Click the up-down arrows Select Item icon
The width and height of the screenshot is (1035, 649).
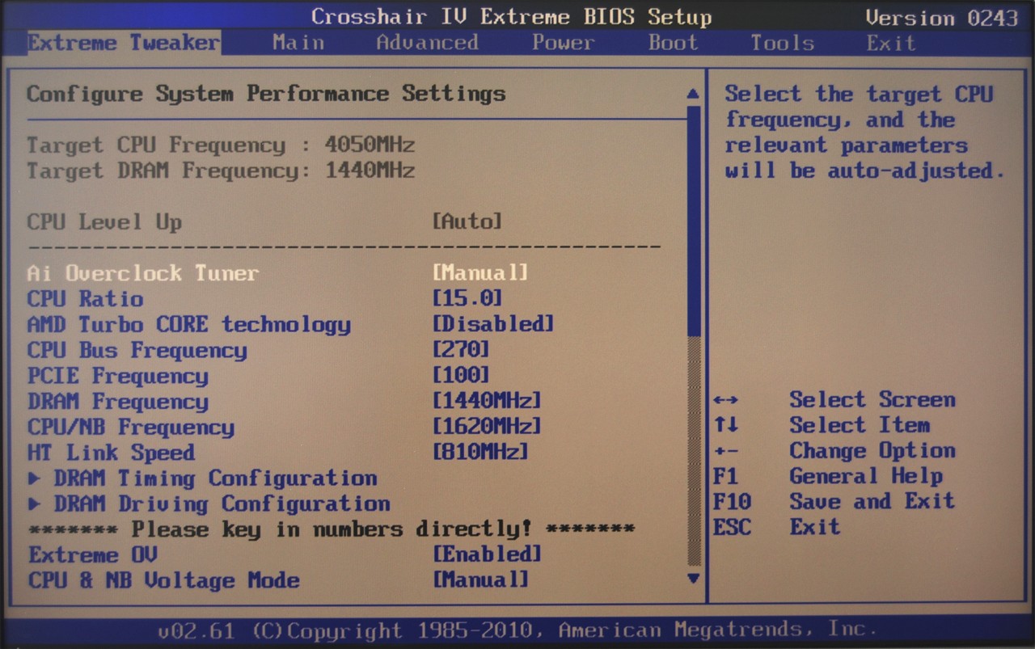[725, 425]
